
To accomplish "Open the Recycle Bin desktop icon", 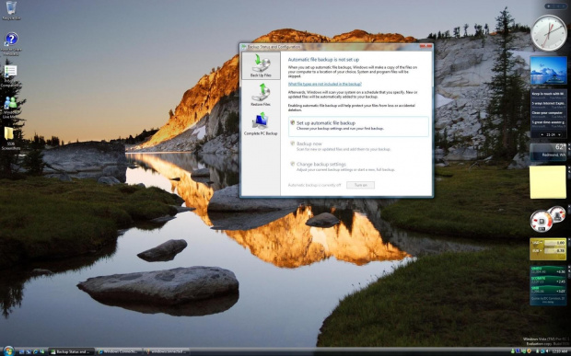I will tap(11, 11).
